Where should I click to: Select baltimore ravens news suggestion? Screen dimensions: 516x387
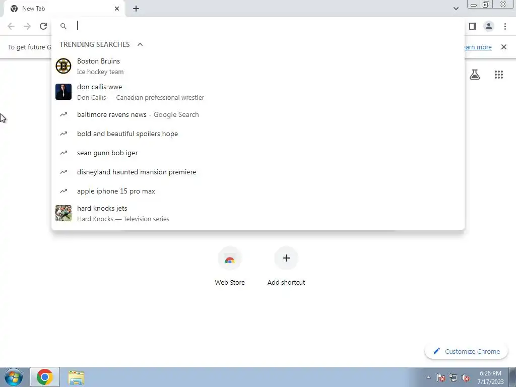[258, 114]
